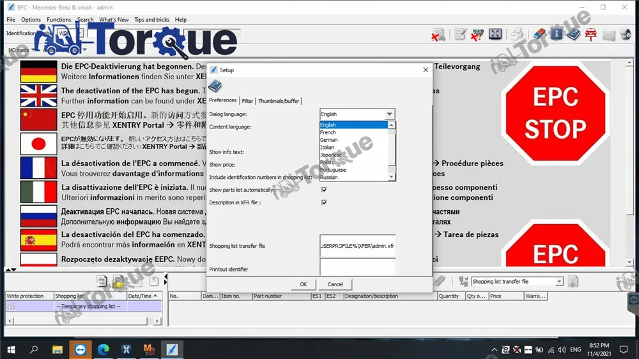
Task: Close the Setup dialog
Action: click(x=426, y=70)
